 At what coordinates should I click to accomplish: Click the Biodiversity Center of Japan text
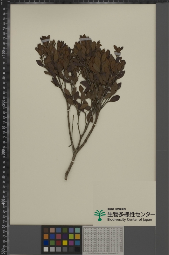[130, 219]
